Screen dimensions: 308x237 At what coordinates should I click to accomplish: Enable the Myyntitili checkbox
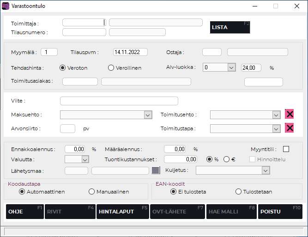point(286,149)
